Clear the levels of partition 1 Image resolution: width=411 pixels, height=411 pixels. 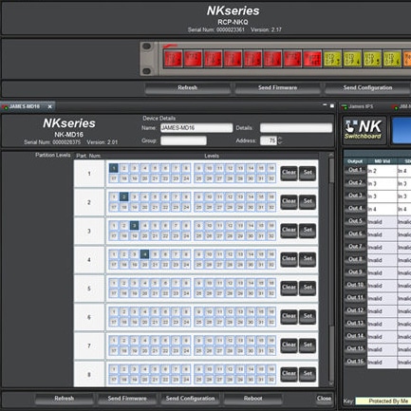(x=289, y=174)
